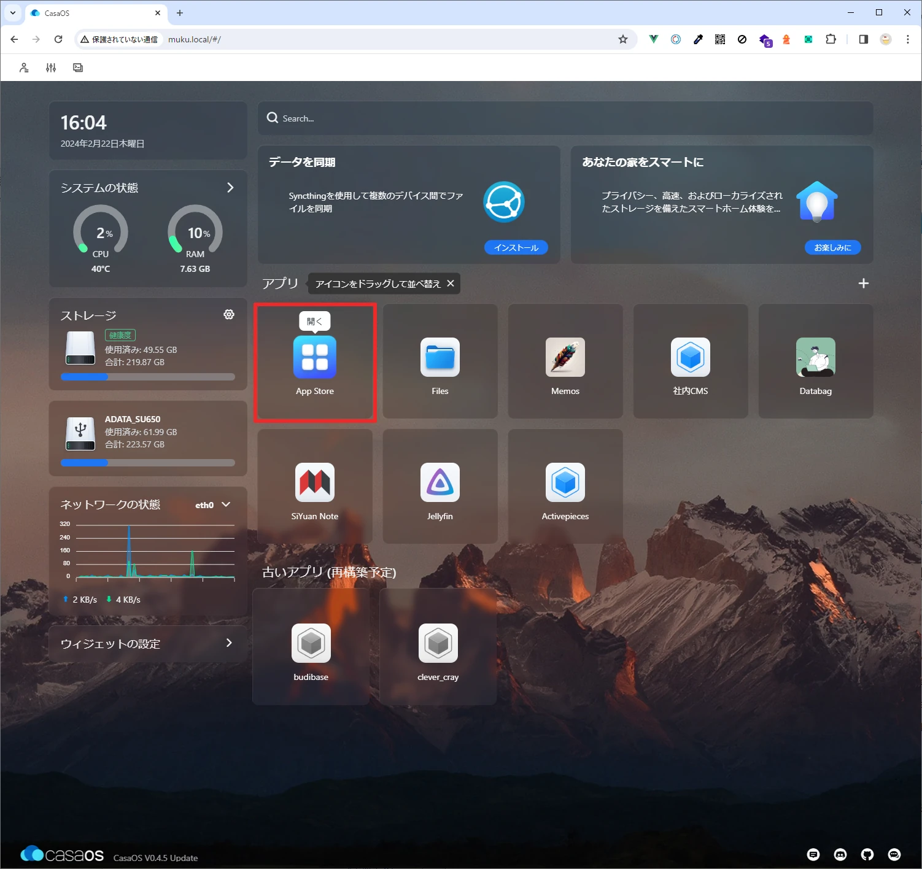Open the browser extensions puzzle icon
This screenshot has width=922, height=869.
click(831, 39)
